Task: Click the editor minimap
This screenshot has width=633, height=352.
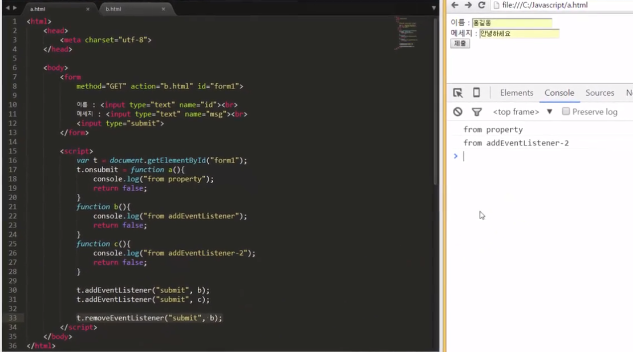Action: 407,33
